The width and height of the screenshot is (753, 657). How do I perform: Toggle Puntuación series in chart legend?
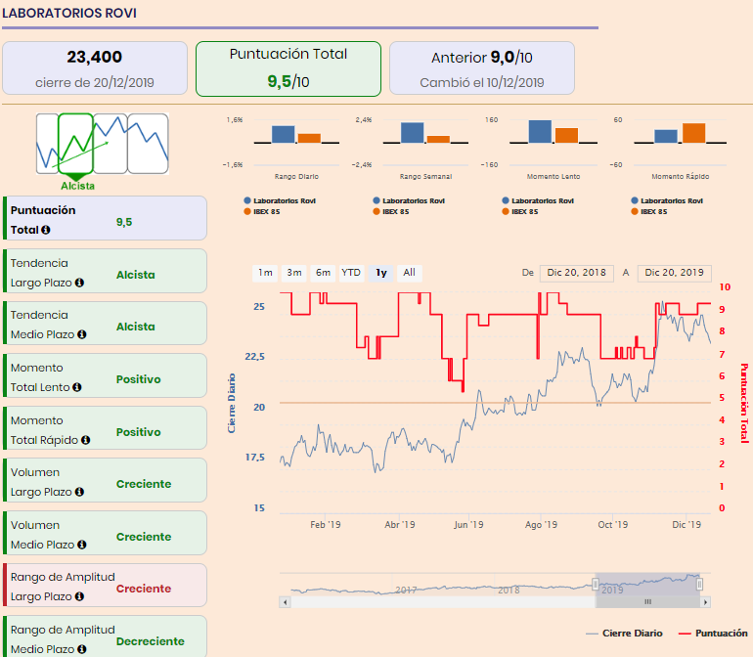tap(713, 634)
